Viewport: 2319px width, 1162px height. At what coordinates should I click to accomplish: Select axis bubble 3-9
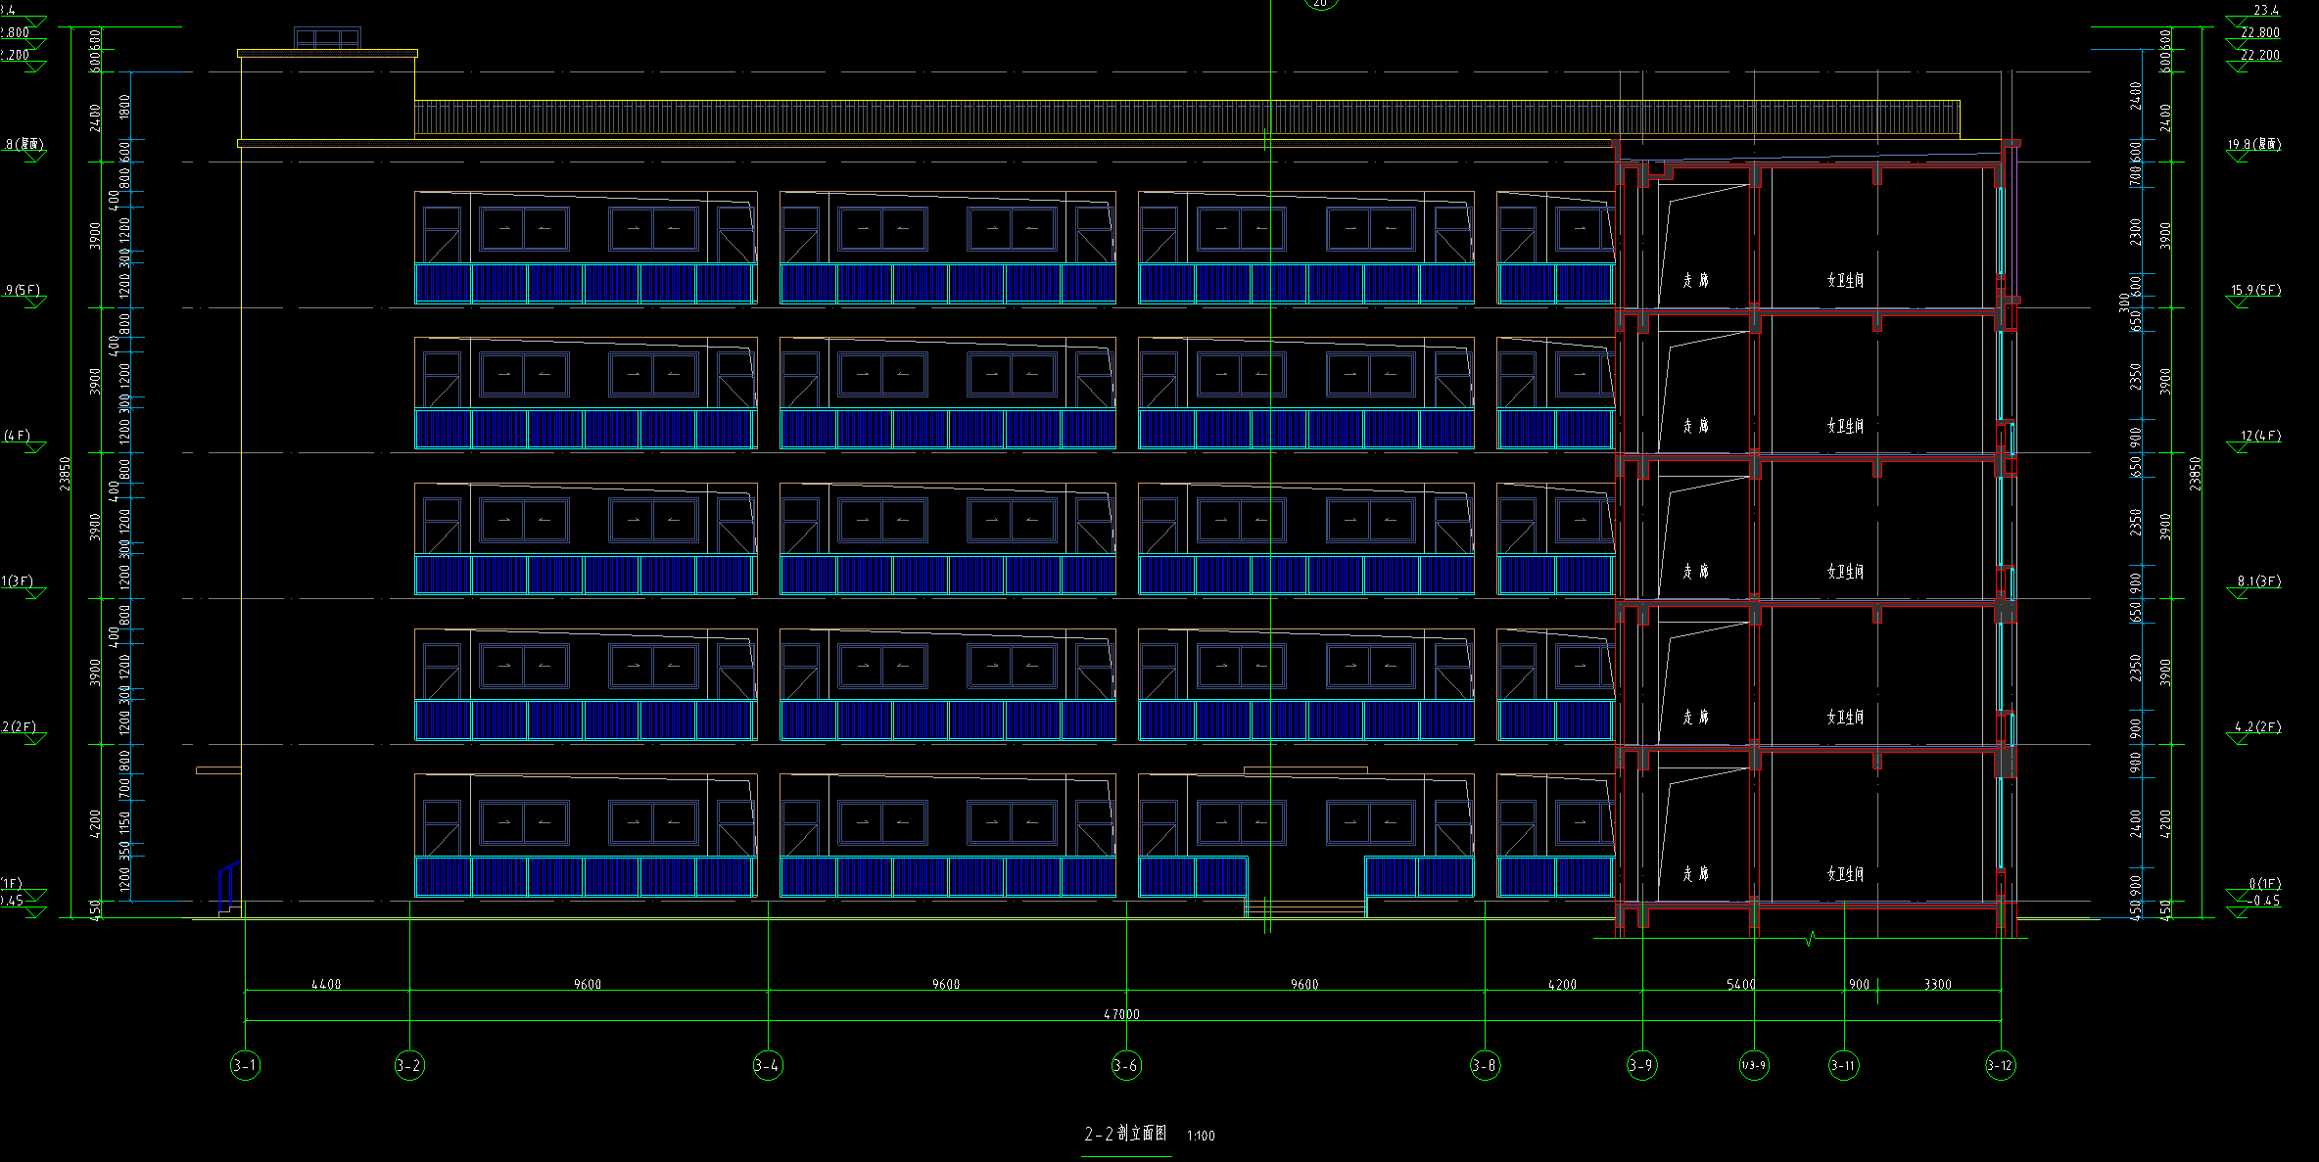(1642, 1065)
